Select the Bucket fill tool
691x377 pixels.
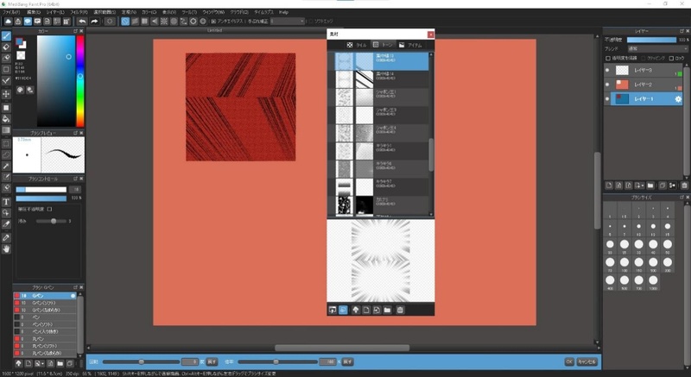[6, 119]
